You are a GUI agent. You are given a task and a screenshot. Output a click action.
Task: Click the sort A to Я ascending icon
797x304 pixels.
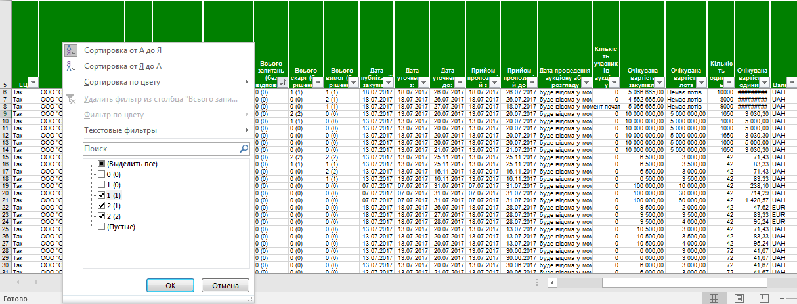point(72,50)
